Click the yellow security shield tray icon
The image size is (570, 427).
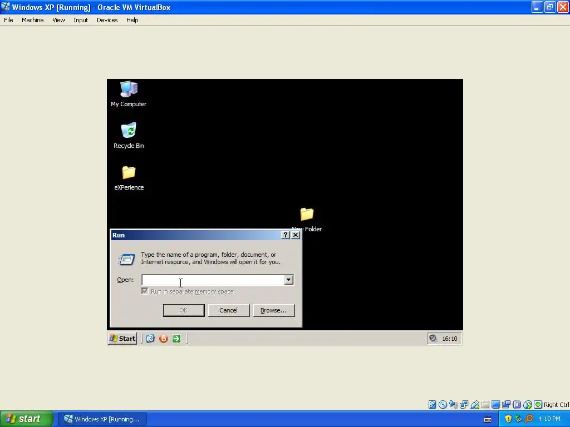tap(508, 419)
